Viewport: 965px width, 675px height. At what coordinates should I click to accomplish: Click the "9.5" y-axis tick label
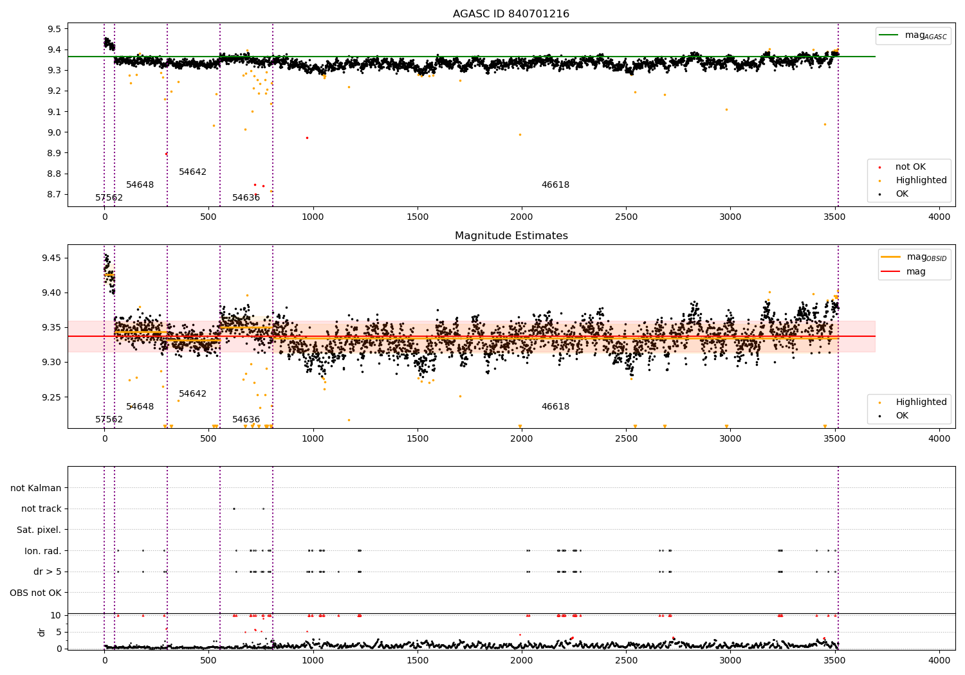[x=55, y=29]
